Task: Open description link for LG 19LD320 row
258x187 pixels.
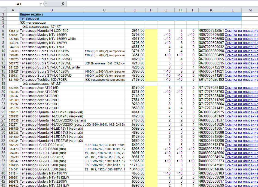Action: click(241, 145)
